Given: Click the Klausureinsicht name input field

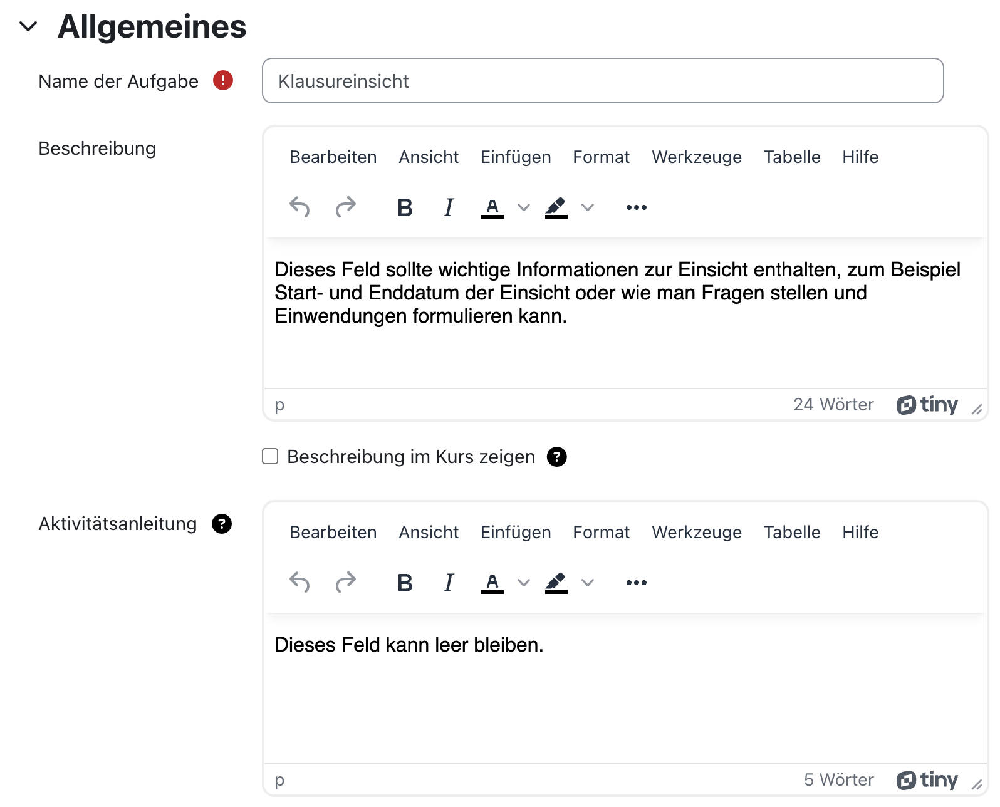Looking at the screenshot, I should pyautogui.click(x=602, y=80).
